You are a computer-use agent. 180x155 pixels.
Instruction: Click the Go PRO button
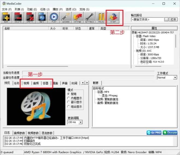click(154, 133)
